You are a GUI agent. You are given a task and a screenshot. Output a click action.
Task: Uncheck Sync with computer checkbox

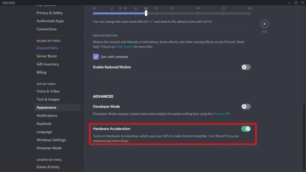coord(96,57)
